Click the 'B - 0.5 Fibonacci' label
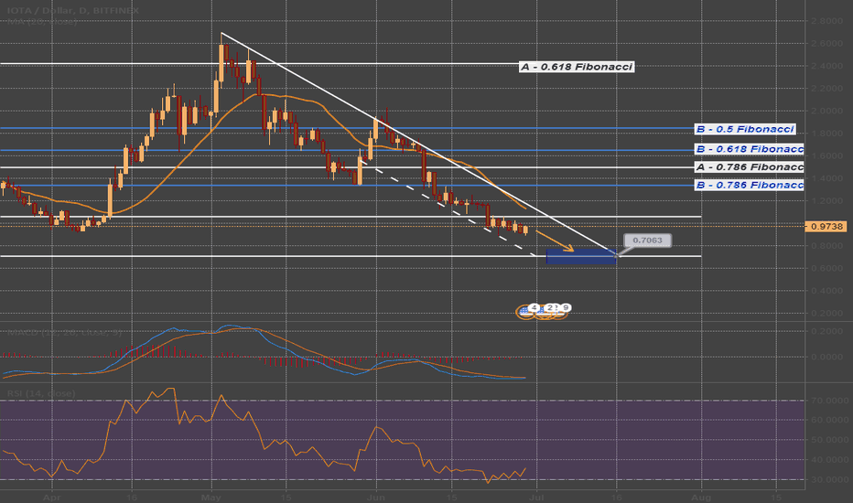 pos(745,130)
